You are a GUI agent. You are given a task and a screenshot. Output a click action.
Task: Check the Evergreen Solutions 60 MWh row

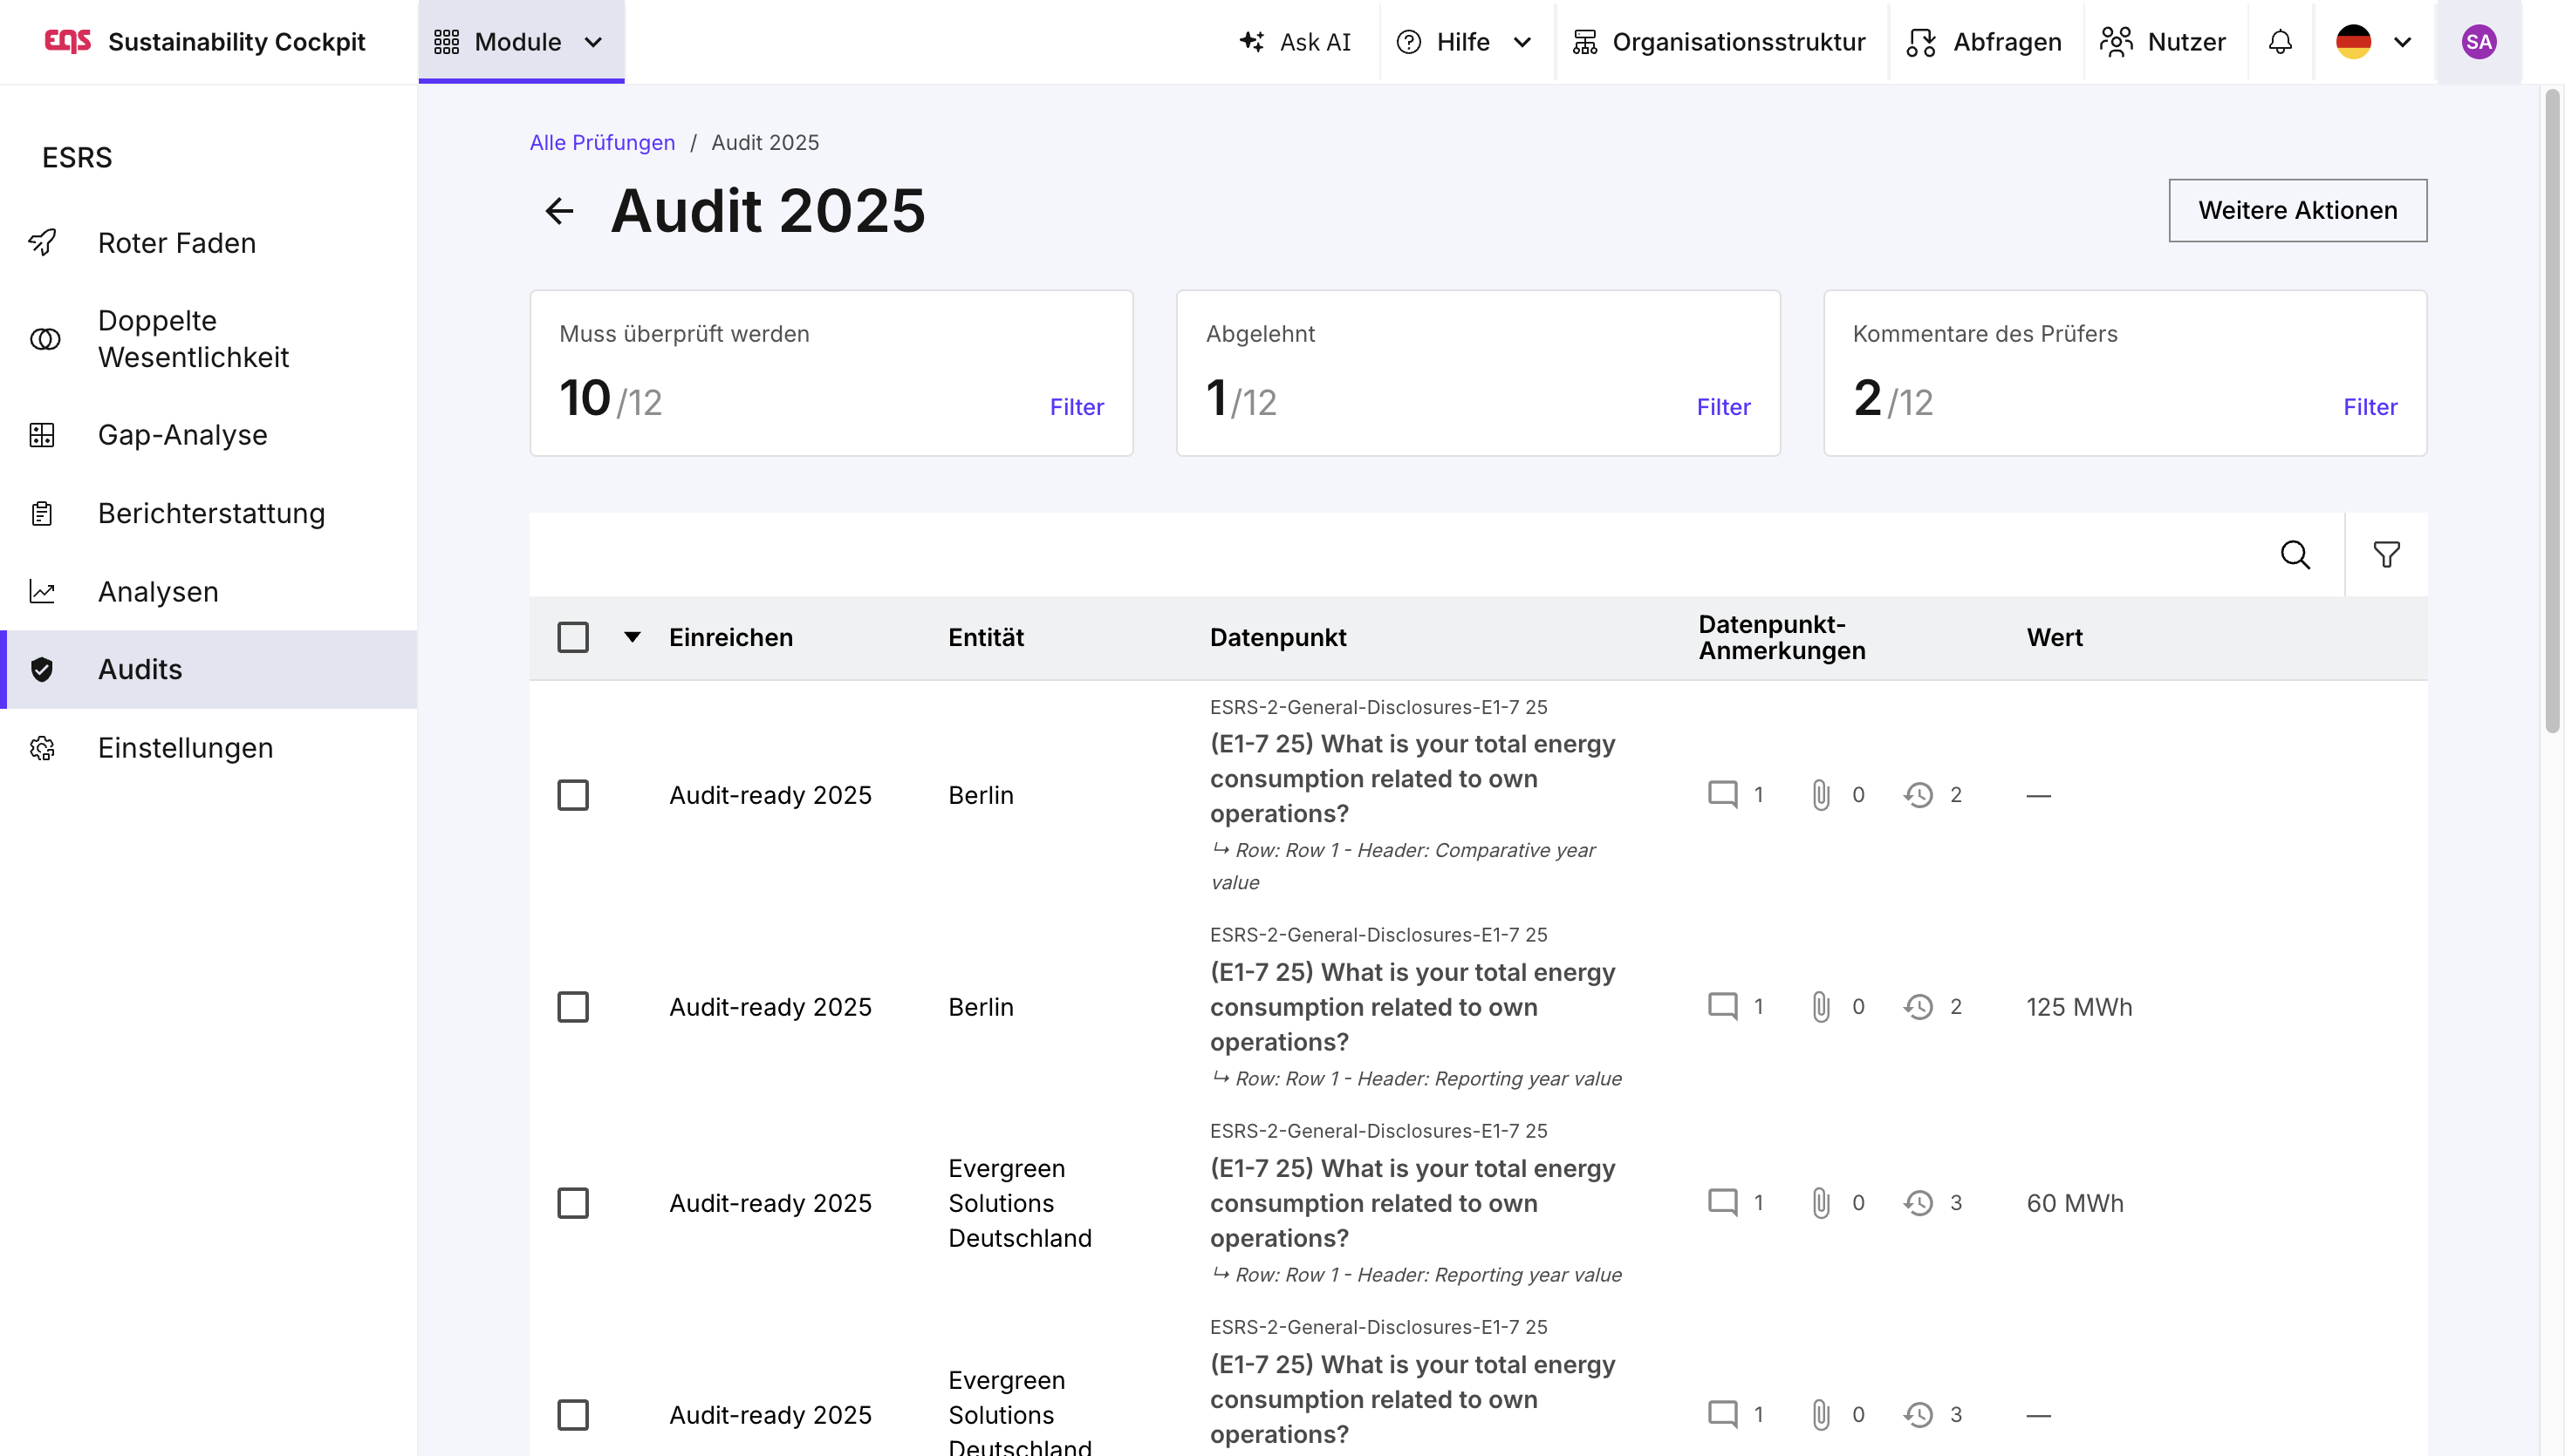pyautogui.click(x=573, y=1203)
